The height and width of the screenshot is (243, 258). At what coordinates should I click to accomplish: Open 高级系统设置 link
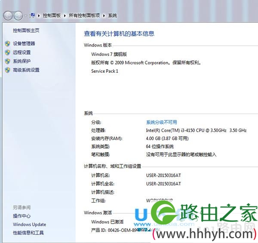click(x=26, y=70)
